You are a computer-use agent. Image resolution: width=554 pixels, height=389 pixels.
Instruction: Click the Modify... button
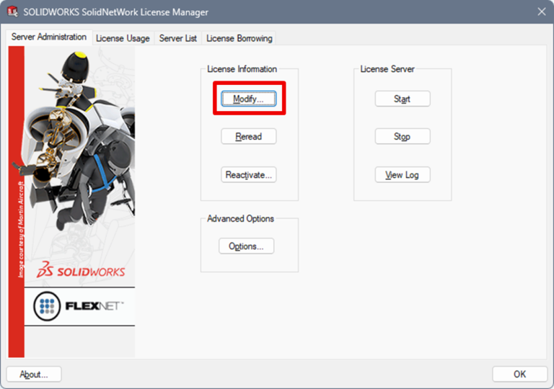249,99
